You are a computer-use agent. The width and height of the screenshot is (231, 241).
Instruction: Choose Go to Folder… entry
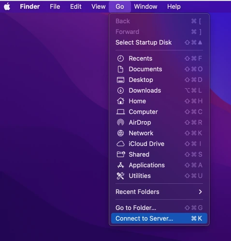[x=159, y=208]
